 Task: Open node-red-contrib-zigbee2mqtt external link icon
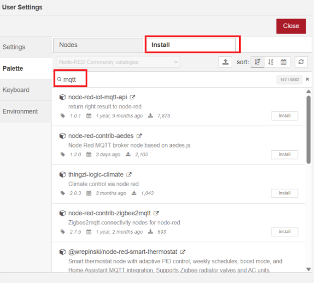[x=156, y=213]
